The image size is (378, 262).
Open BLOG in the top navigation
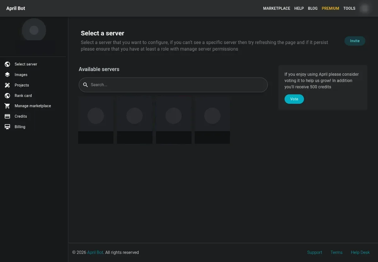coord(313,8)
